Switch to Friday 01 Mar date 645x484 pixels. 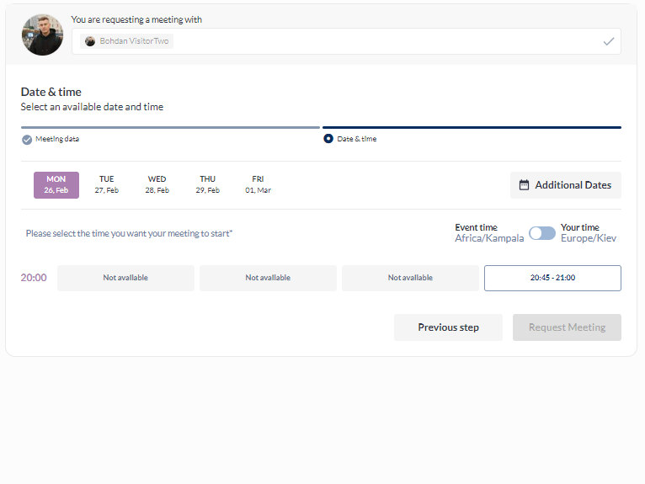pos(259,185)
